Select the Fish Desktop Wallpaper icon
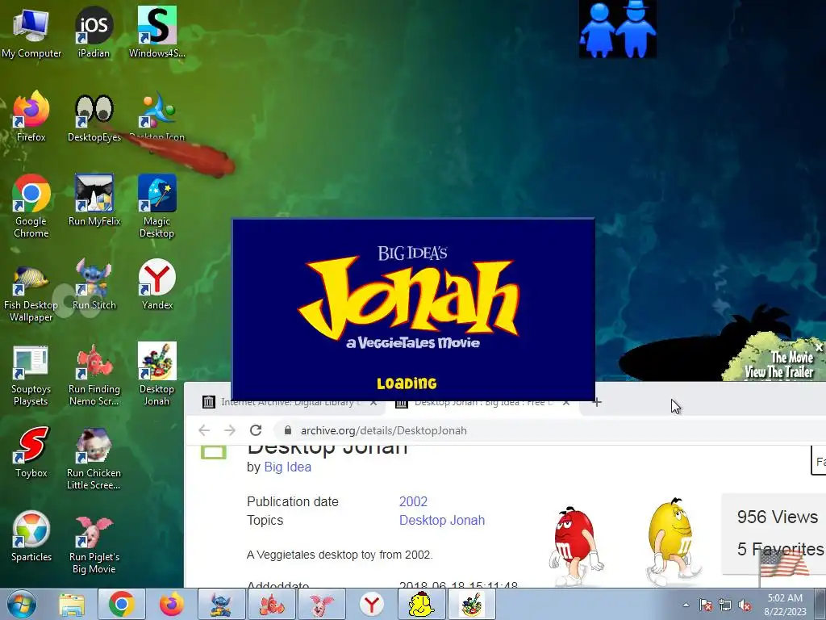The height and width of the screenshot is (620, 826). point(31,291)
